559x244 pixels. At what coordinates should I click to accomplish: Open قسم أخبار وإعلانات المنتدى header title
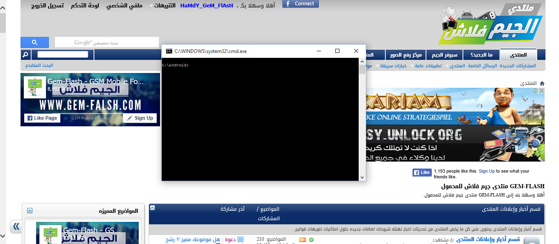click(x=511, y=210)
